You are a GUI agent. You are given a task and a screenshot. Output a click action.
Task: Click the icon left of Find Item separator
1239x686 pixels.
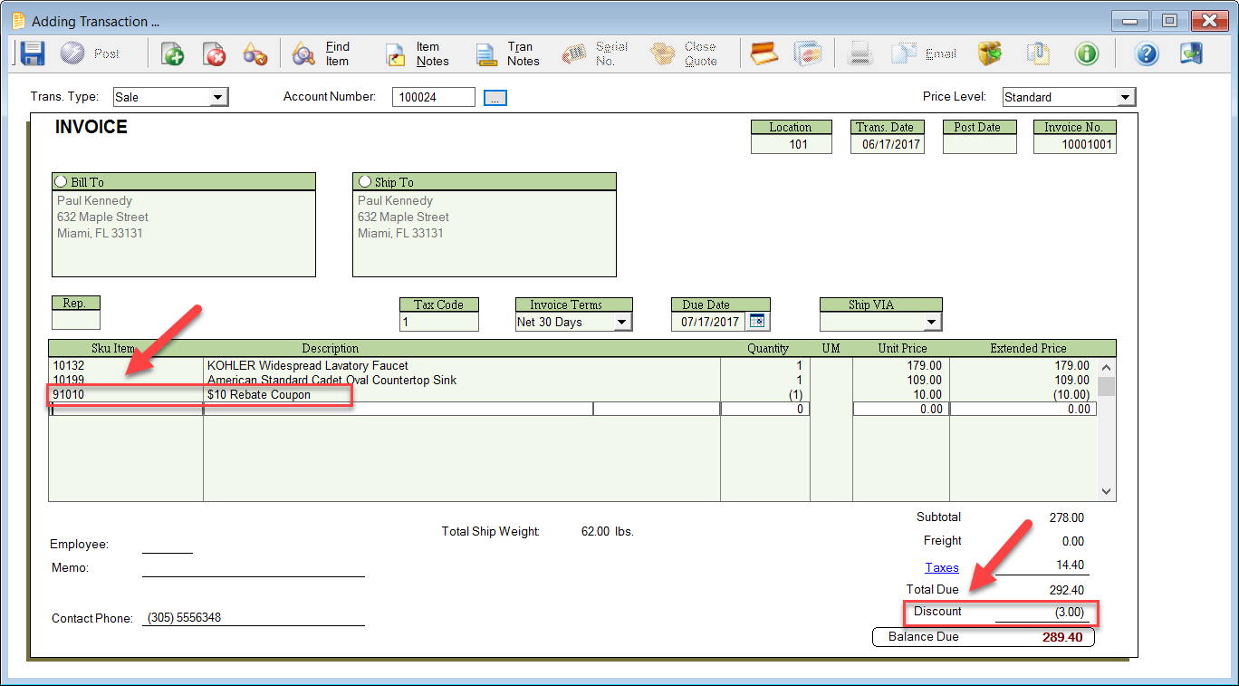point(255,53)
